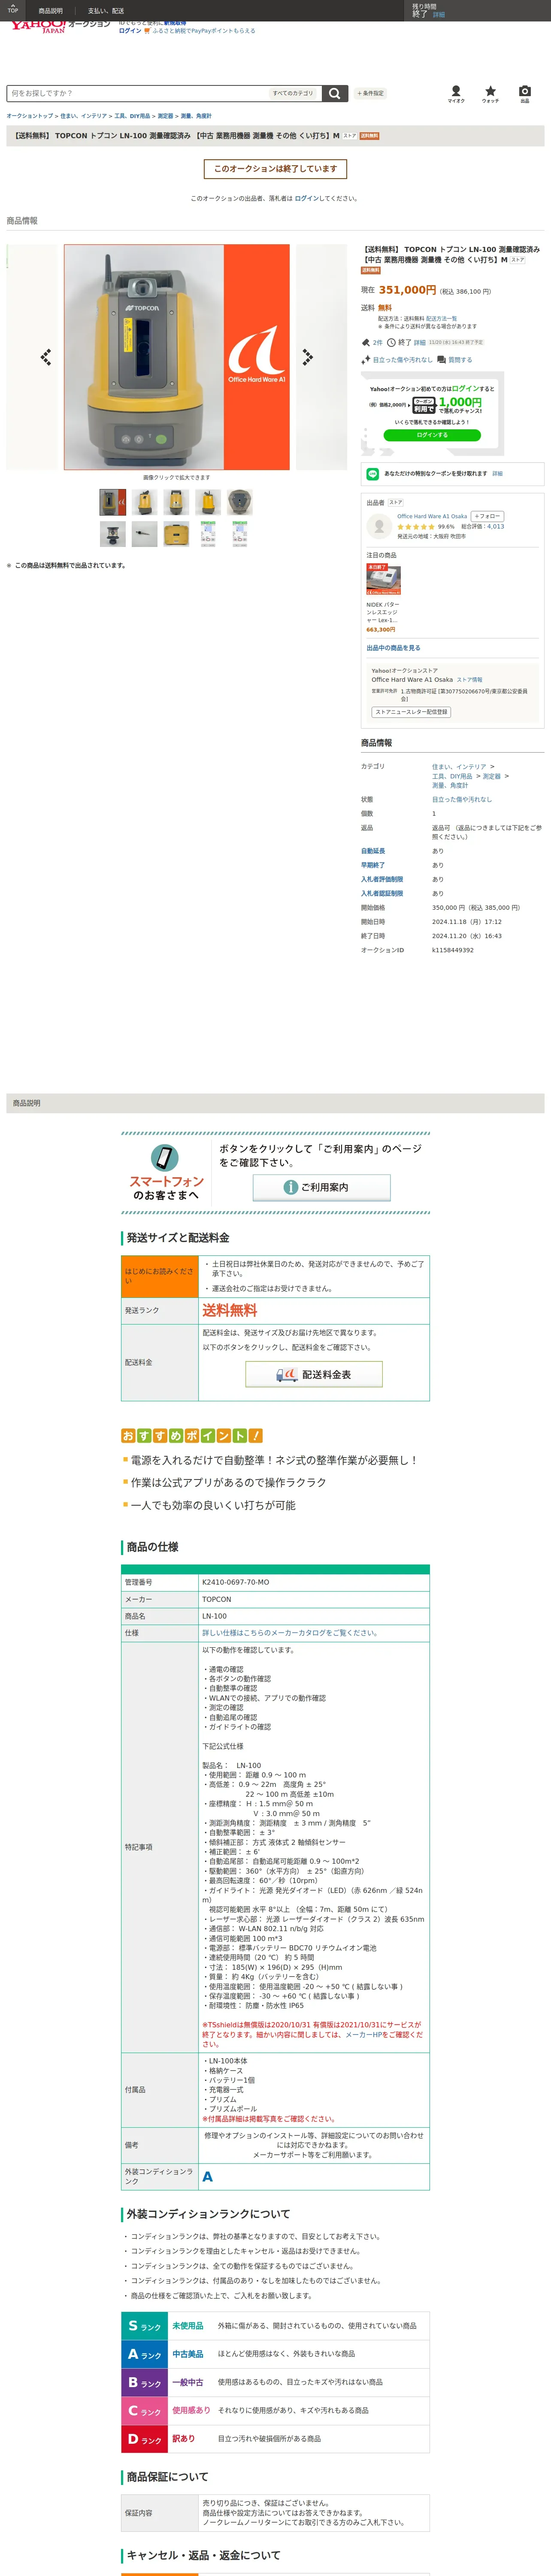The width and height of the screenshot is (551, 2576).
Task: Click the smartphone guide icon
Action: tap(165, 1157)
